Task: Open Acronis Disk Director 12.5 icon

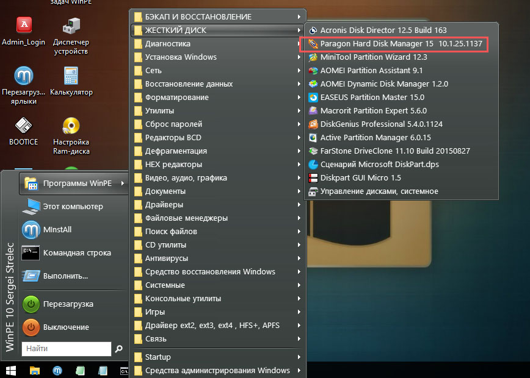Action: point(313,30)
